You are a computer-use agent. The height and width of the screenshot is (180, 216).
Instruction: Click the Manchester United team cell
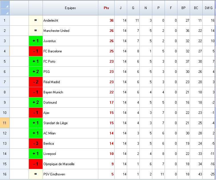(x=70, y=31)
